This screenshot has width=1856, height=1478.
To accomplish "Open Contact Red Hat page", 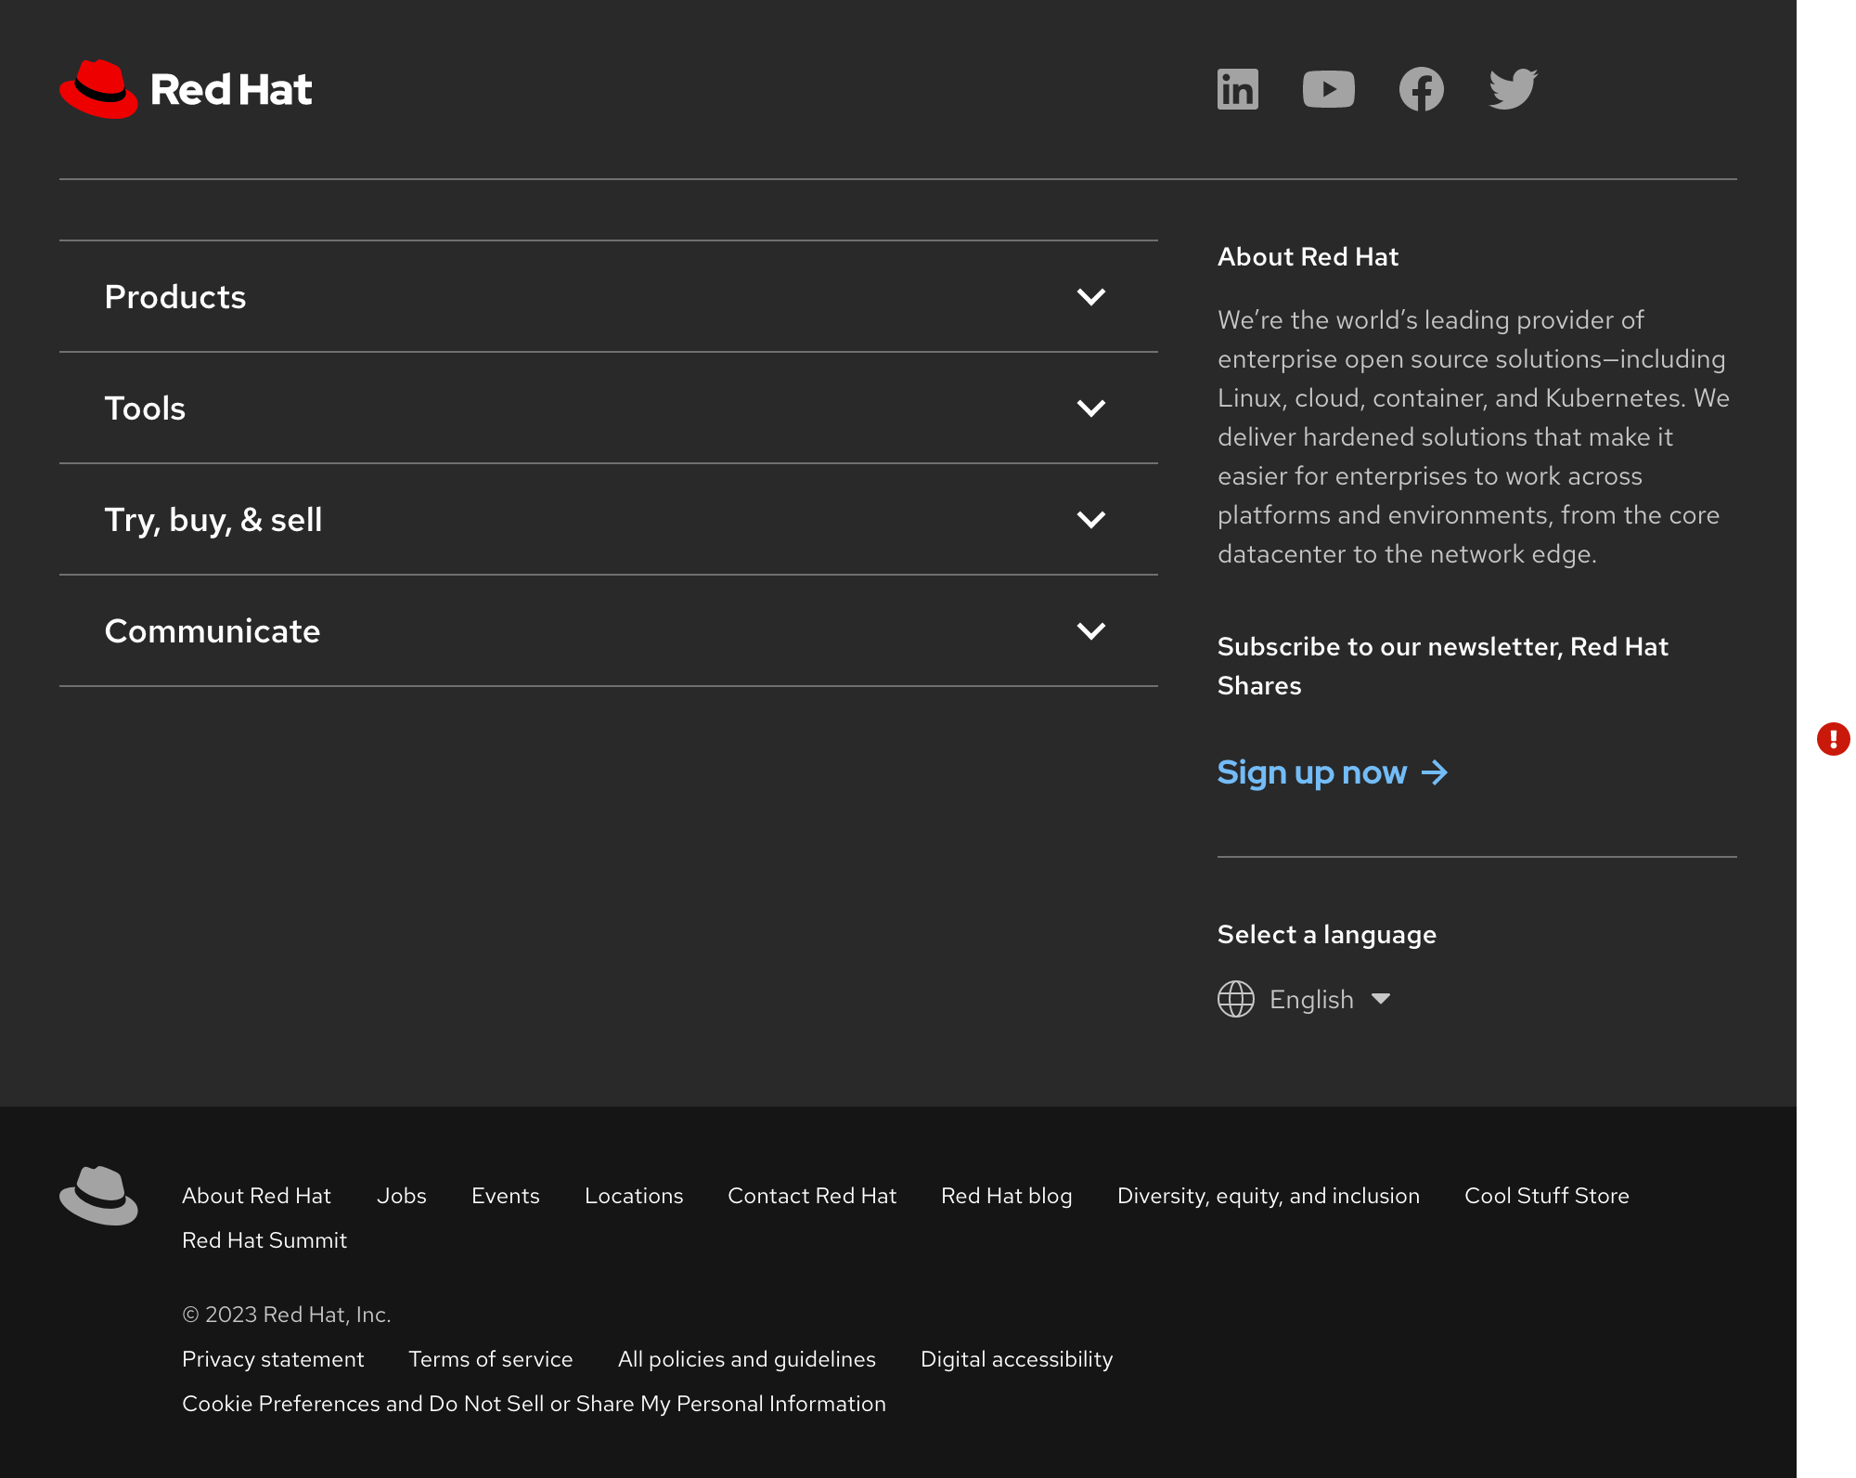I will (811, 1196).
